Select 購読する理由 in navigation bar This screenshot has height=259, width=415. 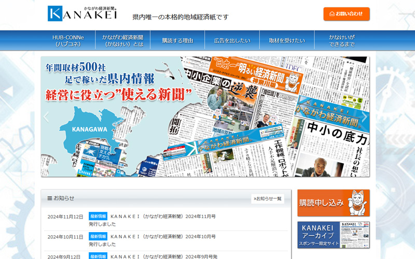pos(177,41)
